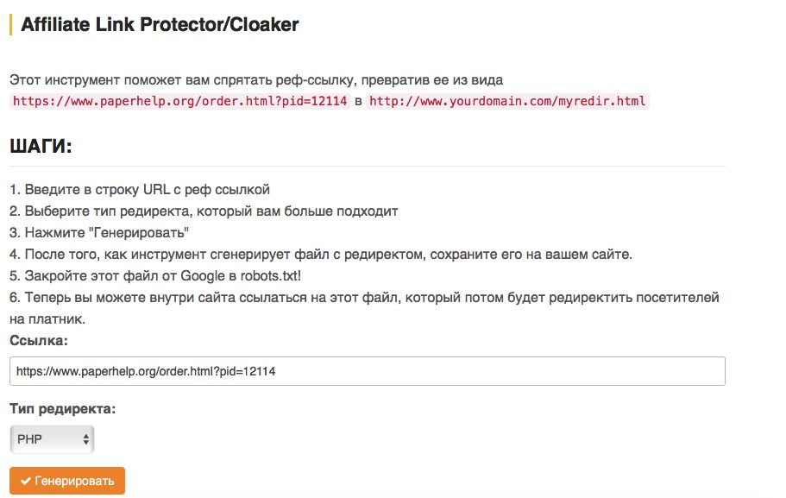Click the ШАГИ: section heading
This screenshot has width=786, height=498.
41,147
